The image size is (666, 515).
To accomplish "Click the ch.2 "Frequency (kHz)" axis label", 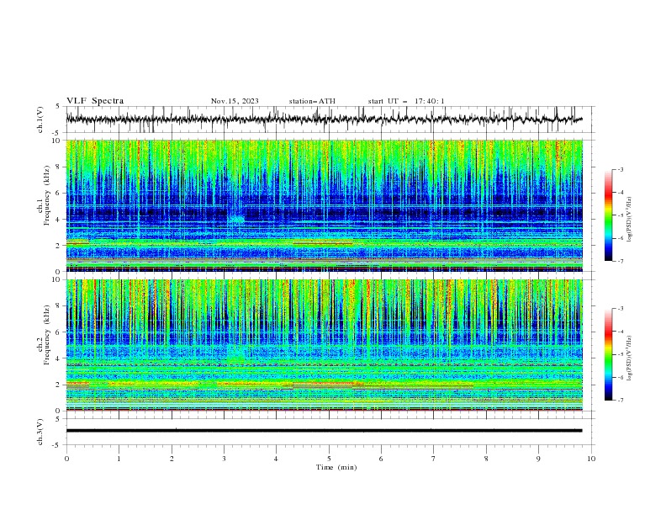I will point(47,335).
